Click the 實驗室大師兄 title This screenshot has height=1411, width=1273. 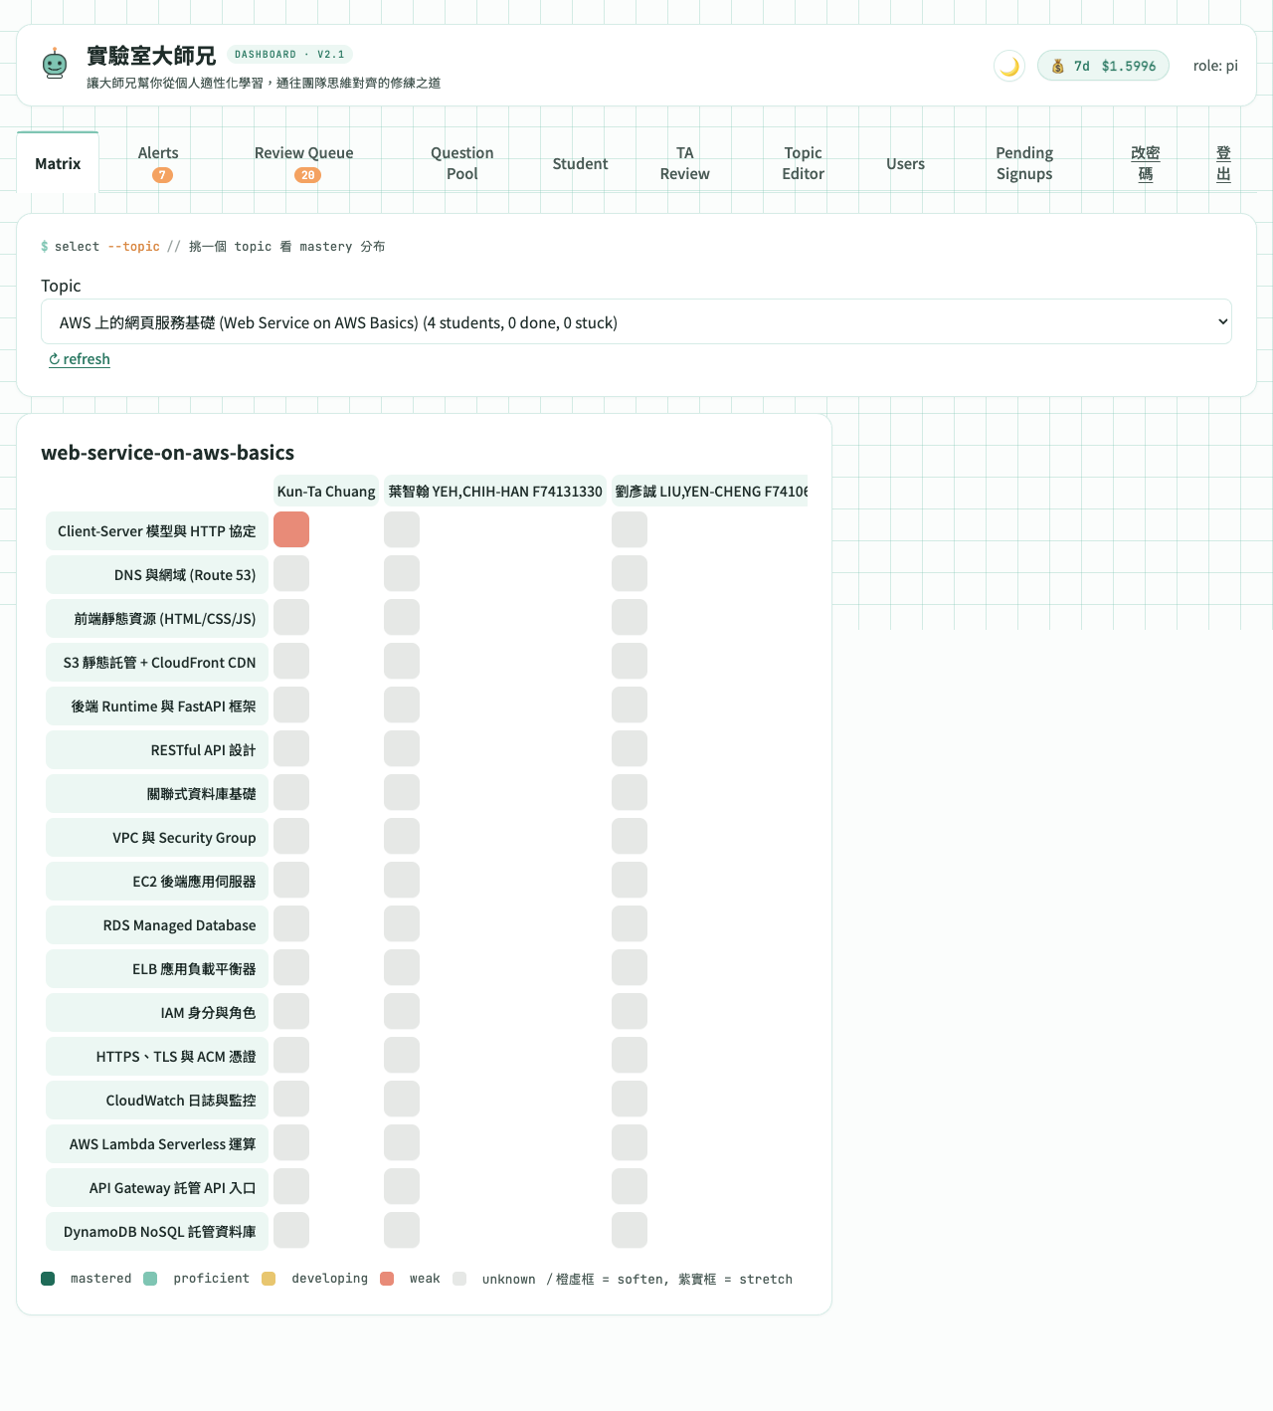151,56
